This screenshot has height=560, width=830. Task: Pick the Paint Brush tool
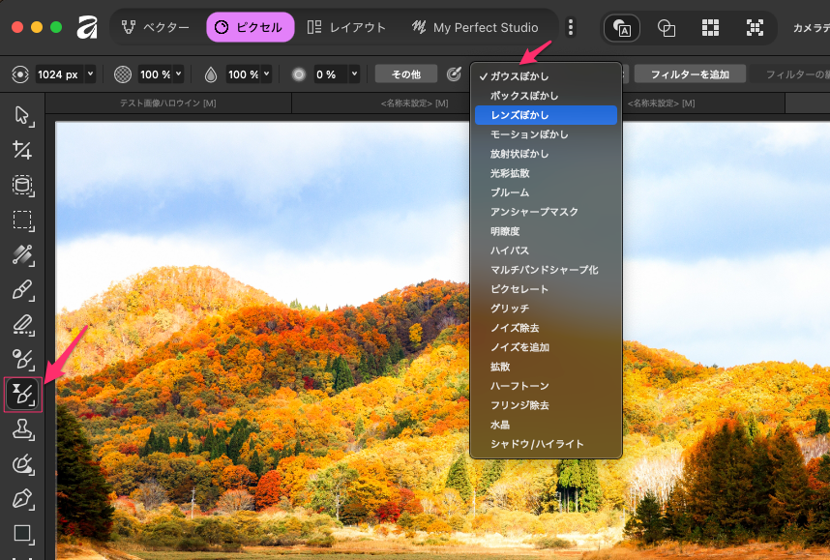click(22, 289)
